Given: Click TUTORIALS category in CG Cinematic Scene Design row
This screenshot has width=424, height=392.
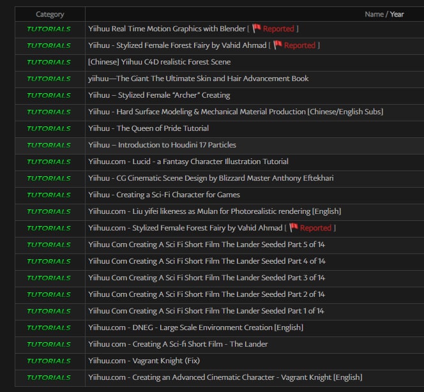Looking at the screenshot, I should click(x=49, y=178).
